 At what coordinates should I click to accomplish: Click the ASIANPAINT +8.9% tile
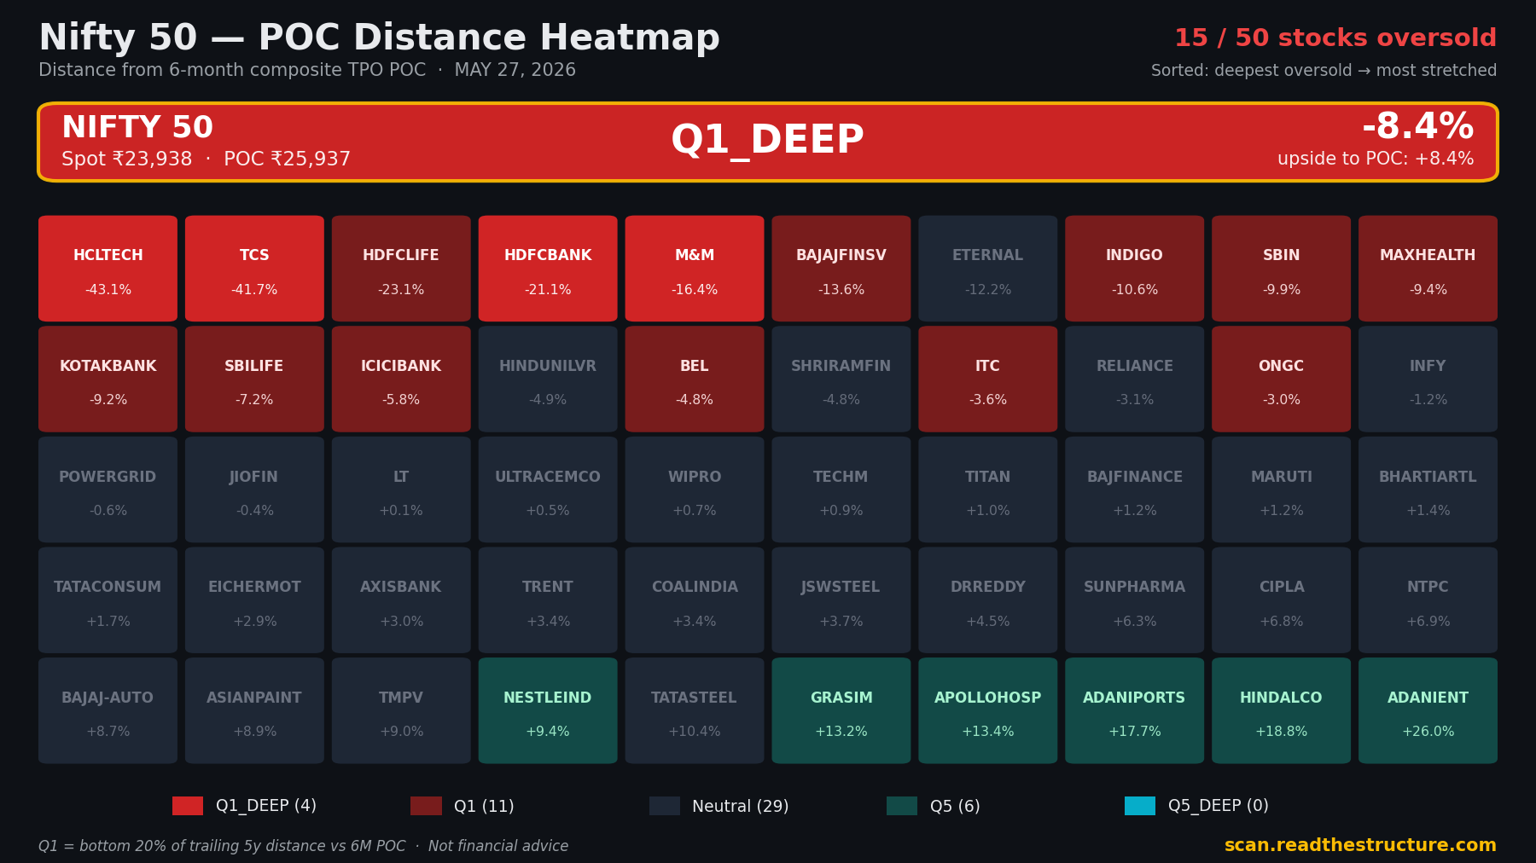point(254,710)
